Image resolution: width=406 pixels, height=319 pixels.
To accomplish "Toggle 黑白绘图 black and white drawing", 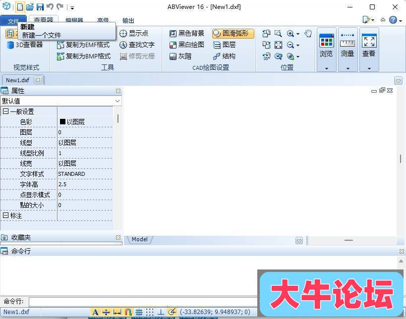I will 187,45.
